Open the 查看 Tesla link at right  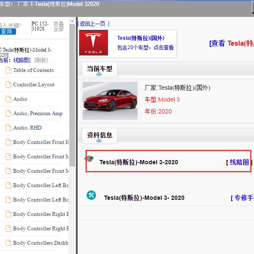coord(232,44)
